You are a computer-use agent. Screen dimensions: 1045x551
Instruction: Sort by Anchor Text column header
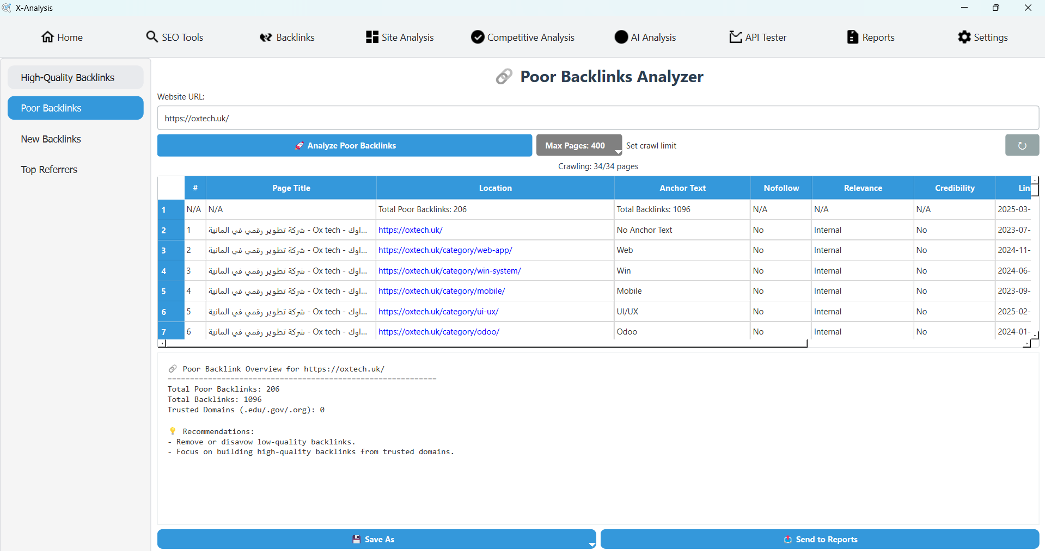tap(682, 188)
